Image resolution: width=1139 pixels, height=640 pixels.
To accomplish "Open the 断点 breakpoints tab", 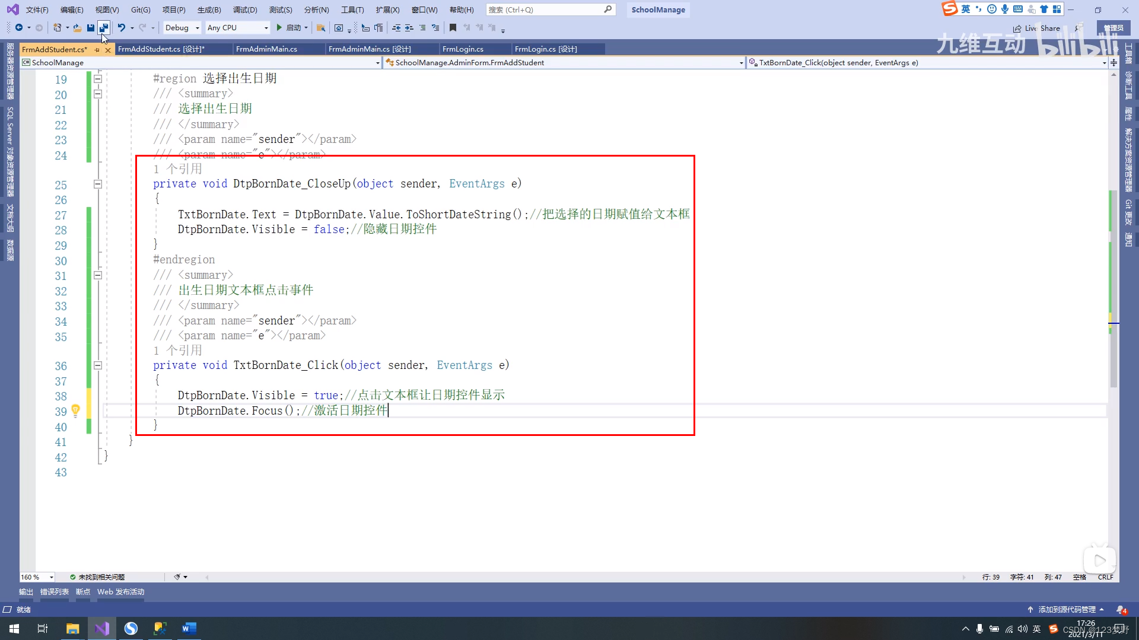I will (83, 592).
